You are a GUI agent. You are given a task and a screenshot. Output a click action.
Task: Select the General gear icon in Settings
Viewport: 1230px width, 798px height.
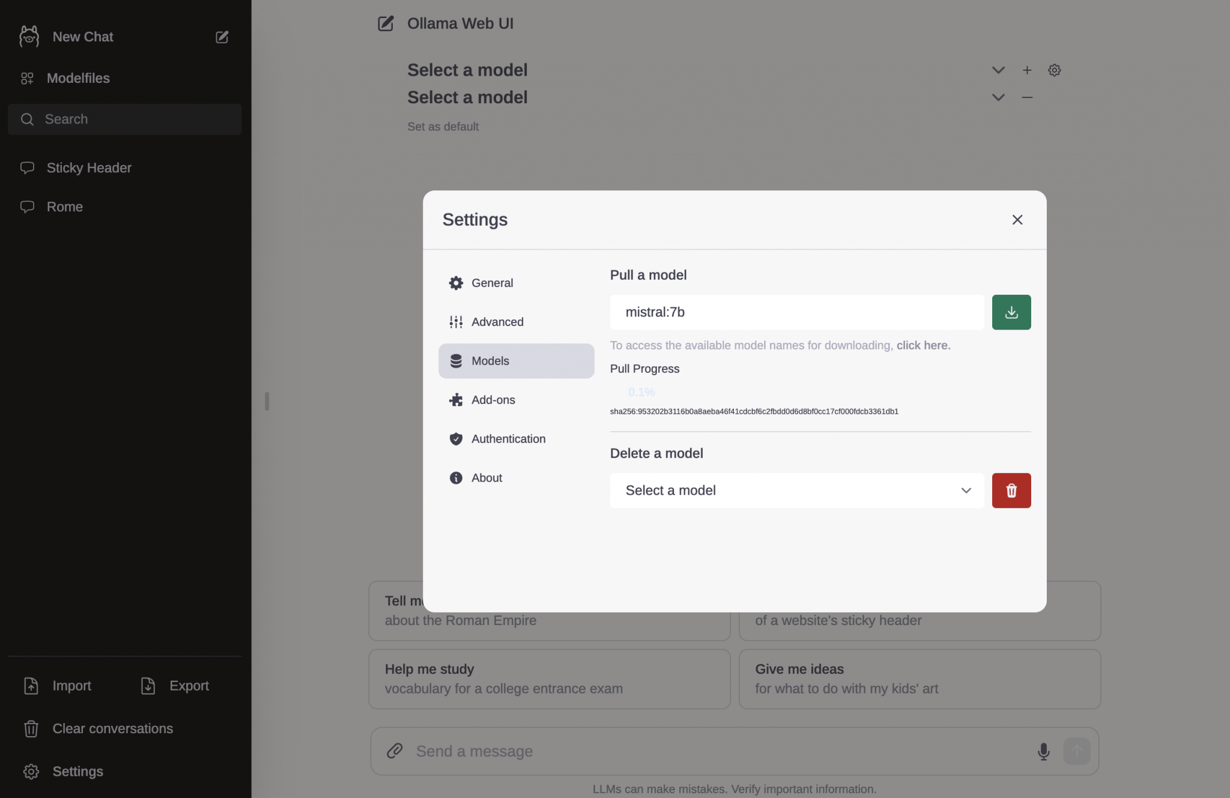pos(456,282)
